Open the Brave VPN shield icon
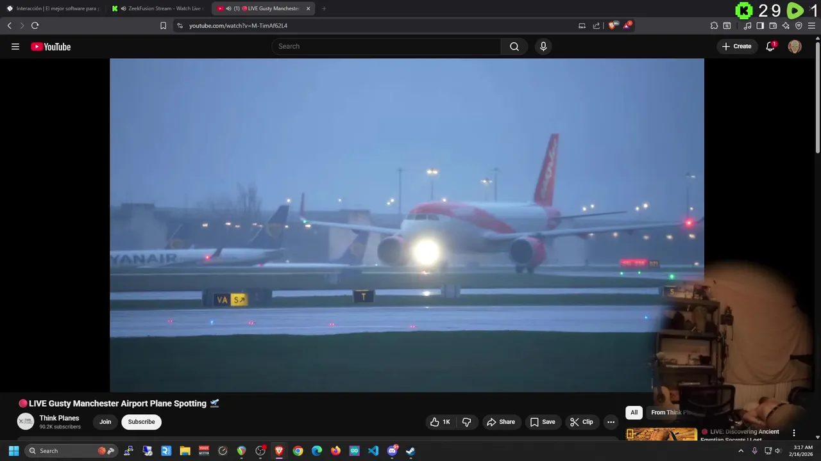The height and width of the screenshot is (461, 821). click(799, 26)
